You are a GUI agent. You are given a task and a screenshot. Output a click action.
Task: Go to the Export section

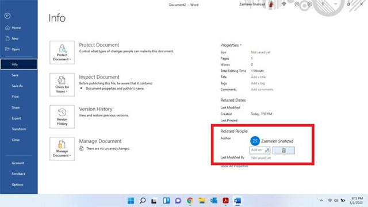coord(17,118)
